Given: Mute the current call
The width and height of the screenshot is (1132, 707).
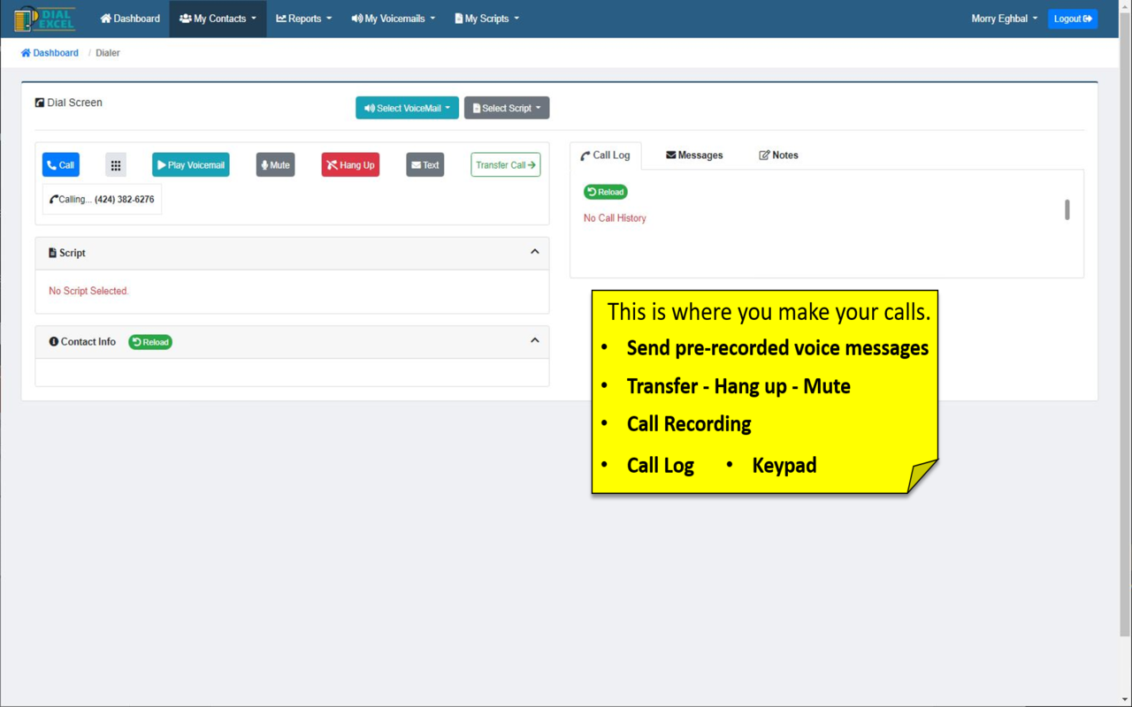Looking at the screenshot, I should pos(275,165).
